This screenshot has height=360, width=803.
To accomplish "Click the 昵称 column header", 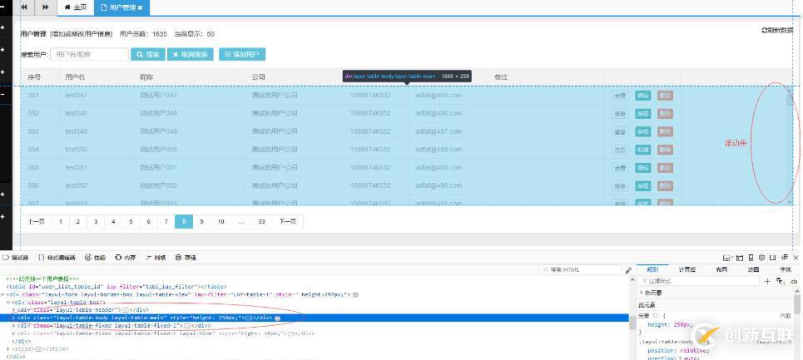I will 146,77.
